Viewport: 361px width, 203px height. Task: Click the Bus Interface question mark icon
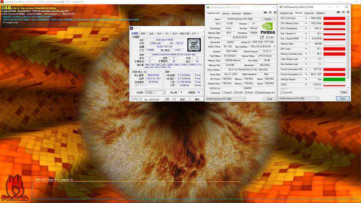(273, 46)
